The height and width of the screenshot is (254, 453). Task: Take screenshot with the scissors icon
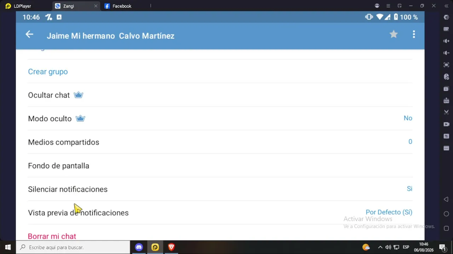tap(446, 112)
